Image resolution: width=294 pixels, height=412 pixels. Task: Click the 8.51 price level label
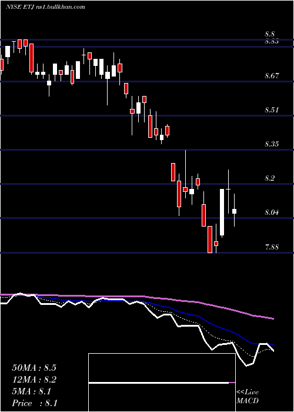[272, 110]
